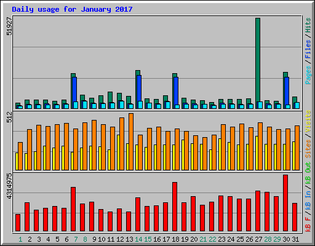Click the green 'Hits' legend word
This screenshot has width=315, height=246.
[308, 25]
